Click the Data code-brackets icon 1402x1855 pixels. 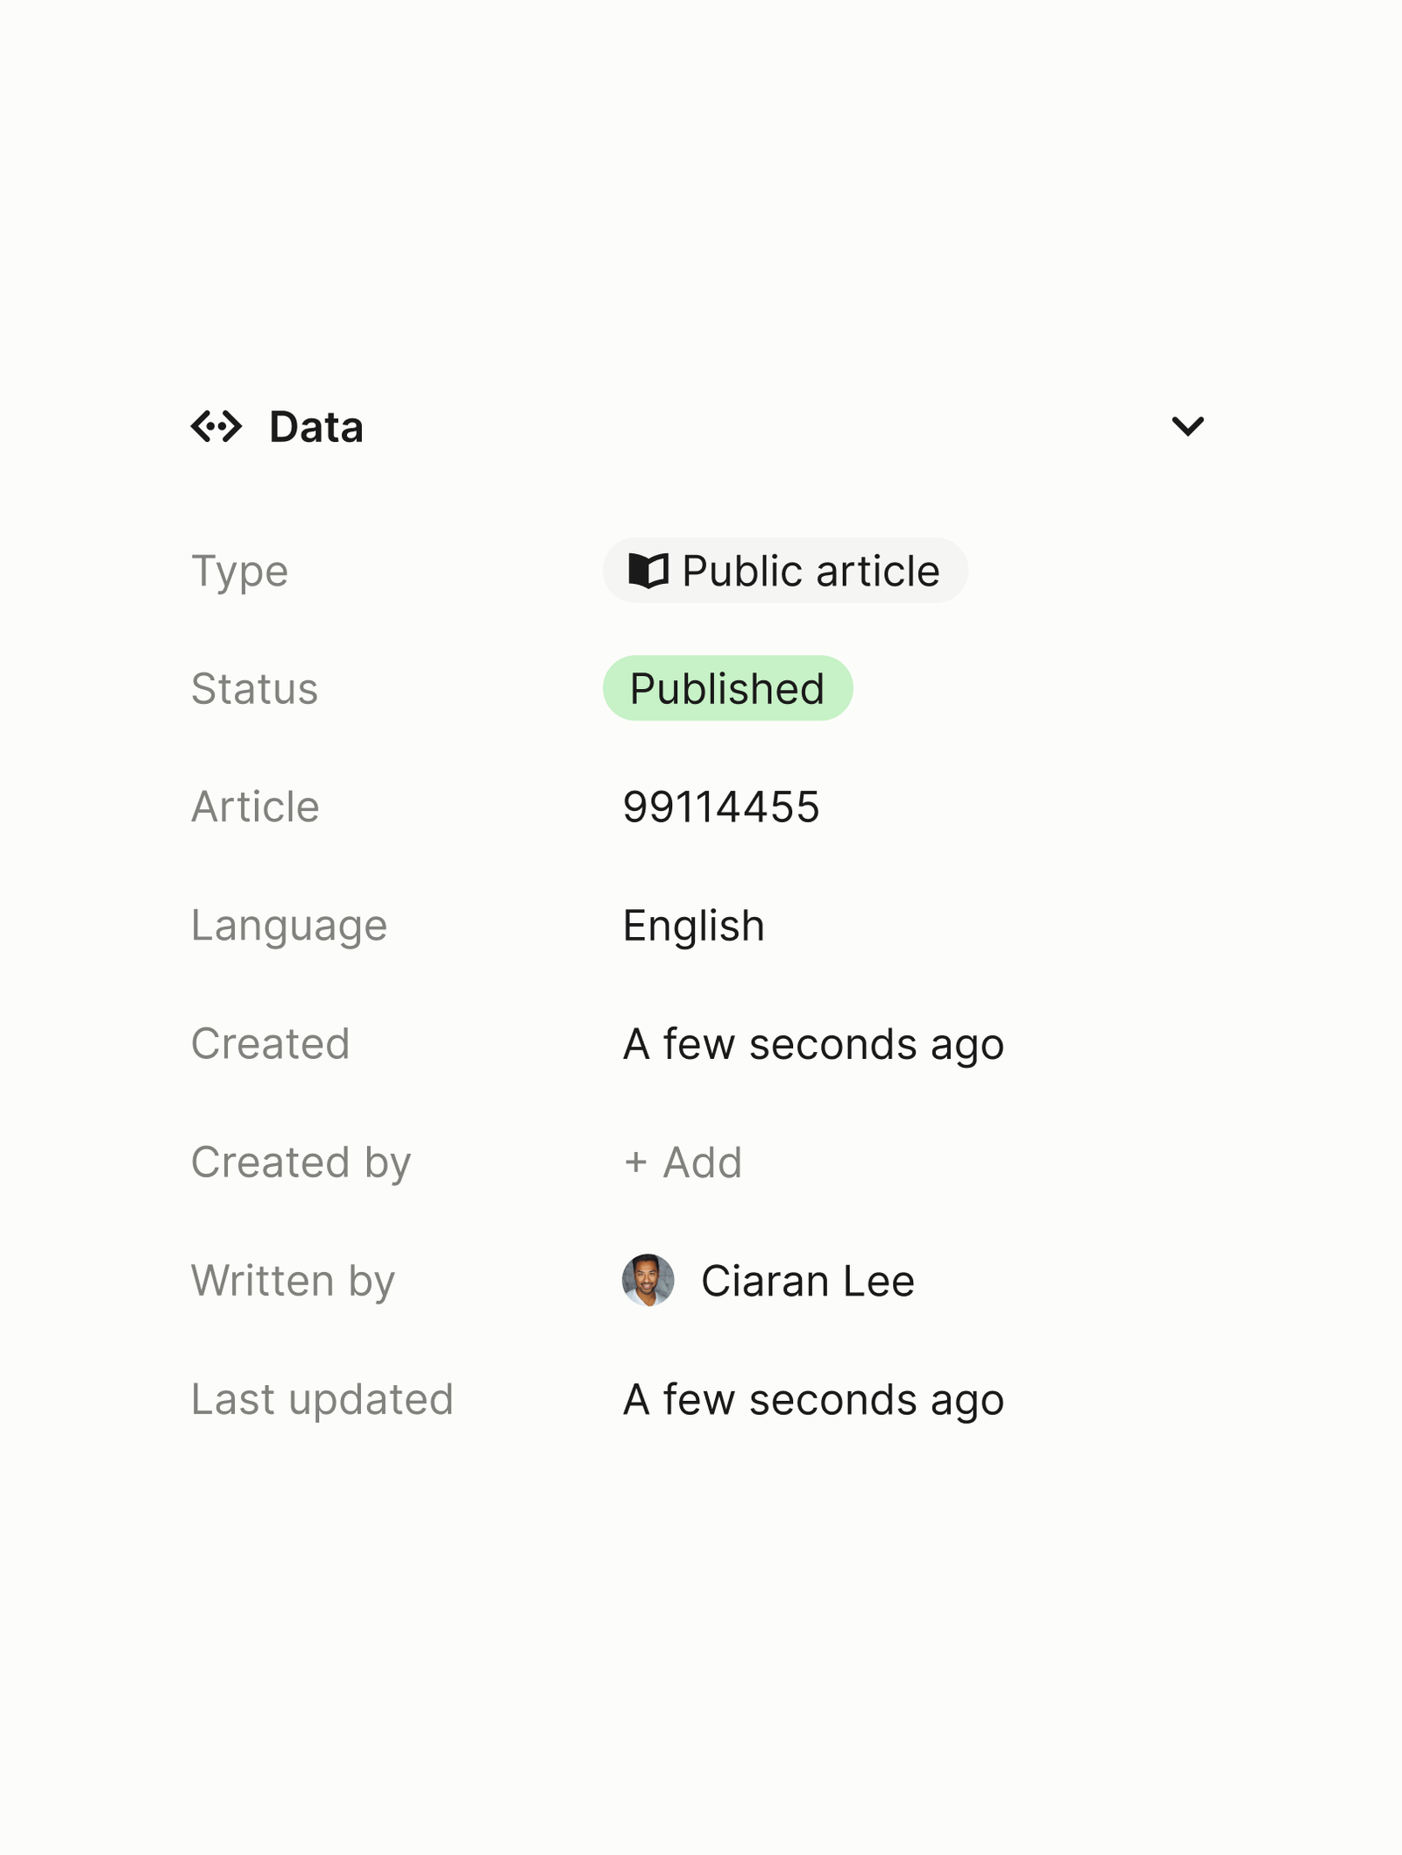[x=216, y=427]
